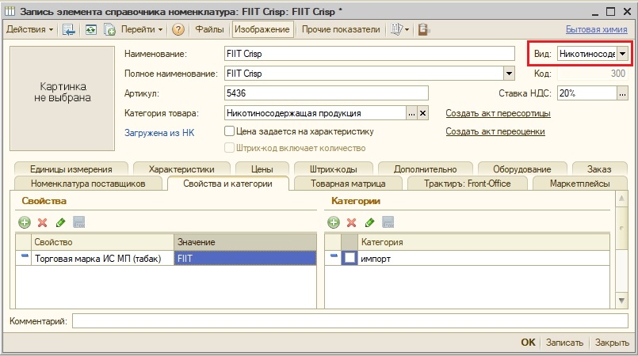Click the Артикул field with 5436
This screenshot has width=638, height=356.
click(327, 93)
